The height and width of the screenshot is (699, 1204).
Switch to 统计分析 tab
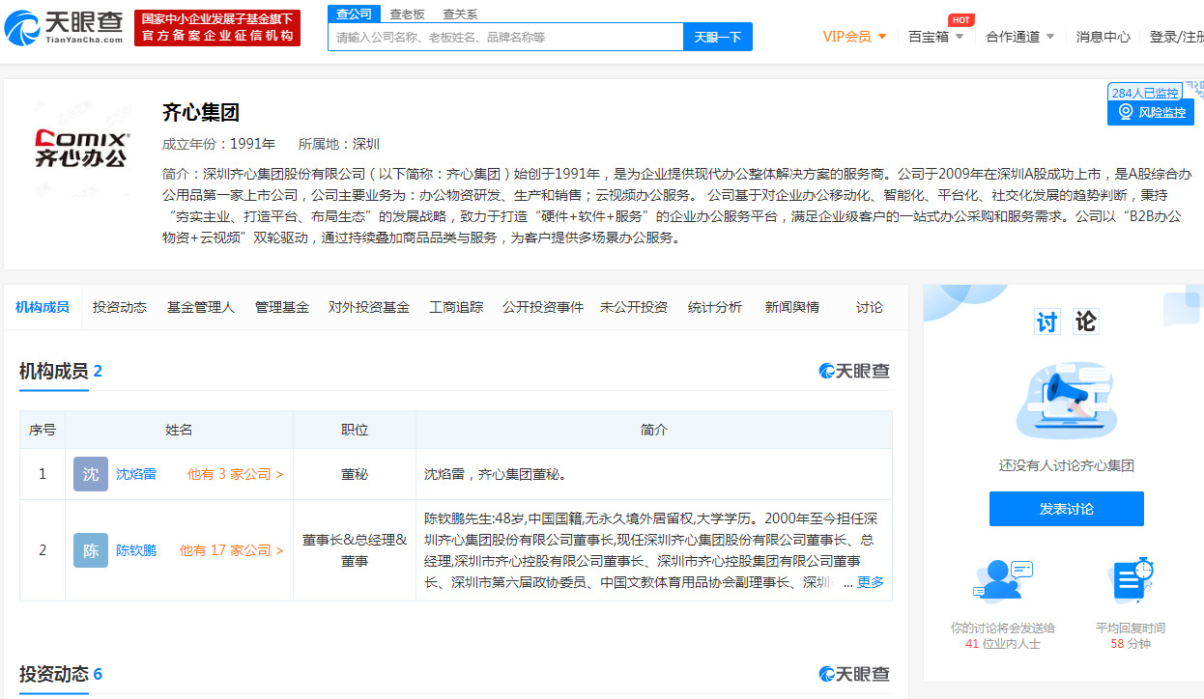(x=715, y=307)
